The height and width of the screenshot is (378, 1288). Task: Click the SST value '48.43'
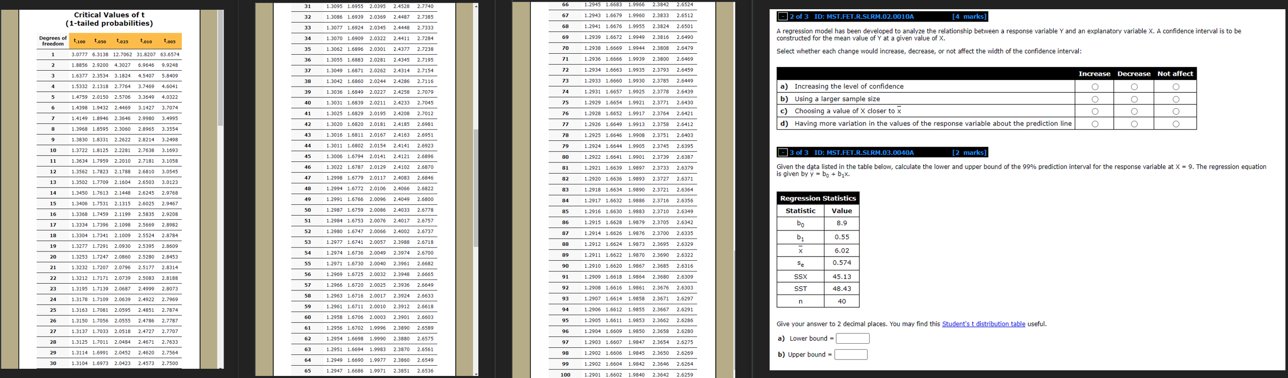click(x=841, y=289)
